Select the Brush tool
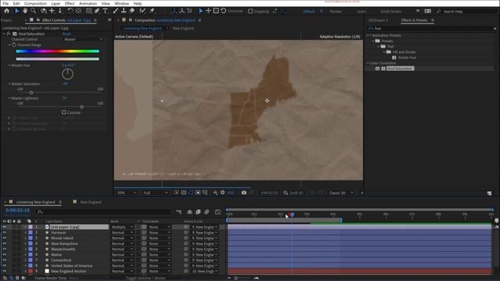 (116, 11)
